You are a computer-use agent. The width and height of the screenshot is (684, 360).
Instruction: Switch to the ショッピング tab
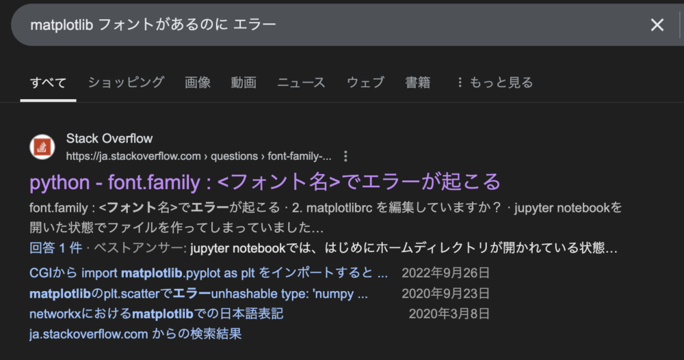point(126,83)
